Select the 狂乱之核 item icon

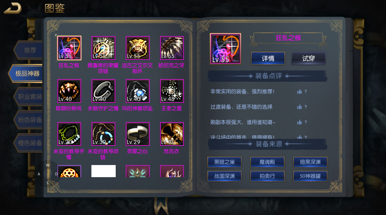(69, 48)
